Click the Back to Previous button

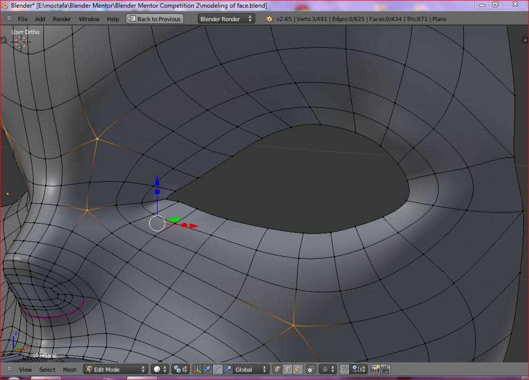tap(154, 19)
